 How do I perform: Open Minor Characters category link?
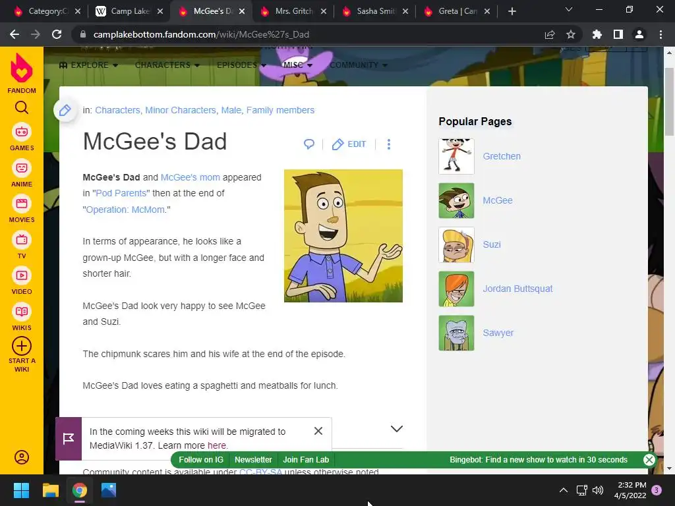point(181,110)
